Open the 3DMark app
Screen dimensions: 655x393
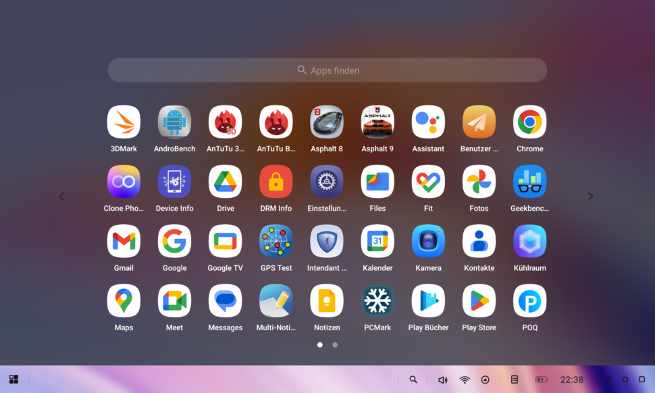pyautogui.click(x=124, y=122)
